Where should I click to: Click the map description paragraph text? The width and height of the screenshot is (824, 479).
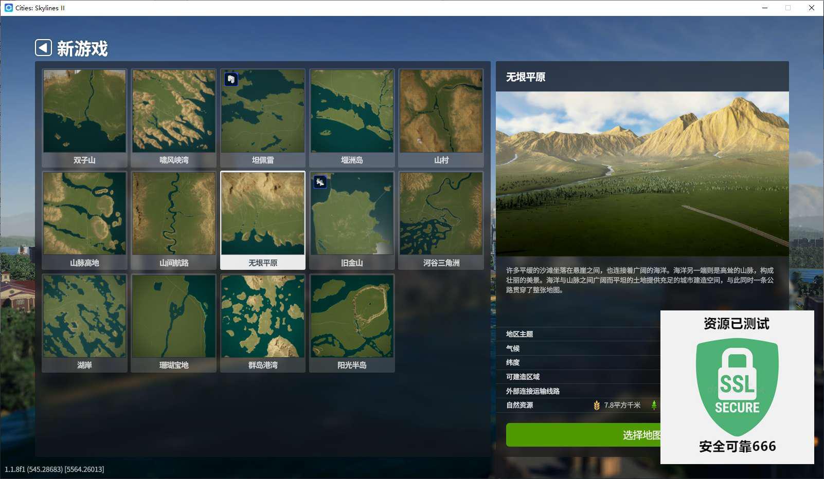point(640,280)
